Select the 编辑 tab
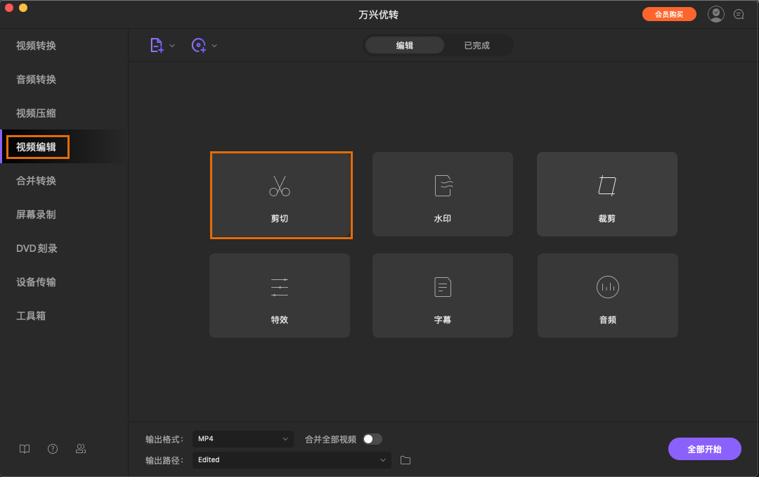The width and height of the screenshot is (759, 477). [404, 44]
